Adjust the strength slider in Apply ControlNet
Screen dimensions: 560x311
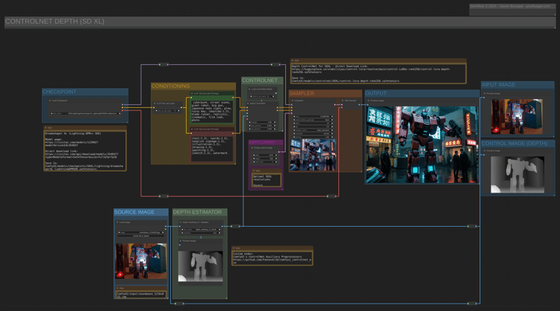pyautogui.click(x=262, y=122)
